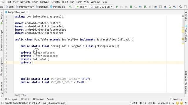Open the Device File Explorer panel
Screen dimensions: 188x105
point(186,83)
